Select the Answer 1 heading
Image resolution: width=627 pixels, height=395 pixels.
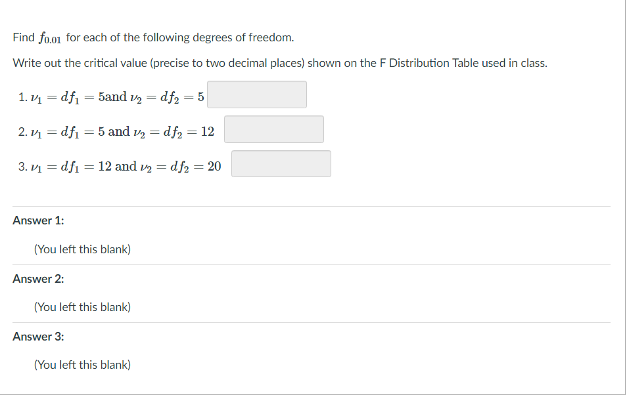tap(37, 220)
